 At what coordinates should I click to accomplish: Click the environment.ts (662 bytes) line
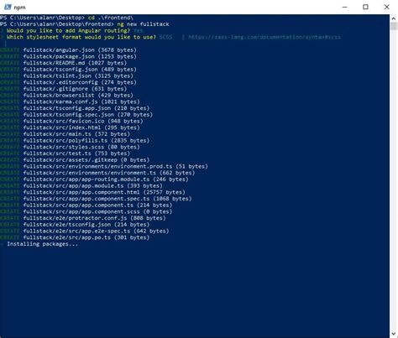coord(97,173)
